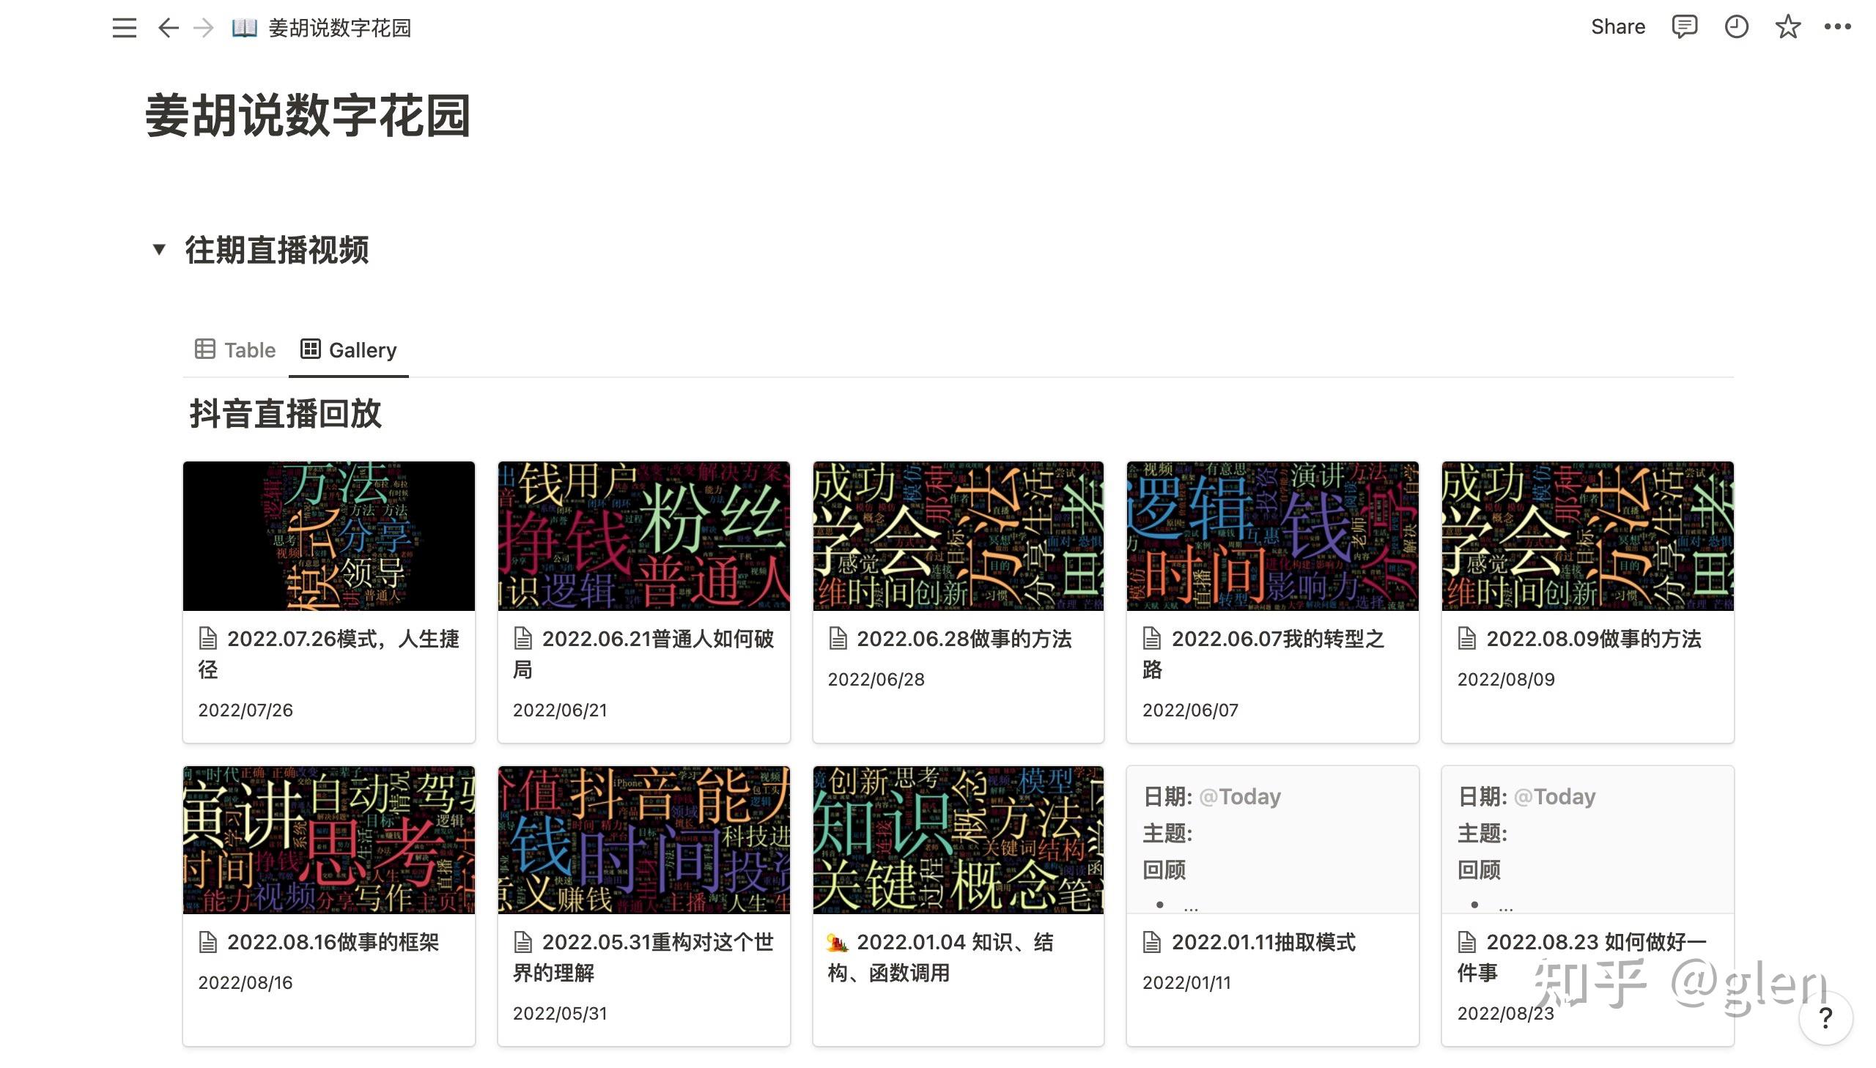The height and width of the screenshot is (1068, 1876).
Task: Click the page icon beside 2022.06.21 title
Action: pos(522,639)
